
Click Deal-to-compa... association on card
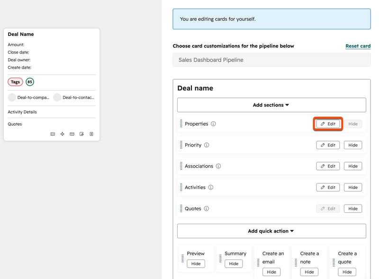pyautogui.click(x=29, y=98)
